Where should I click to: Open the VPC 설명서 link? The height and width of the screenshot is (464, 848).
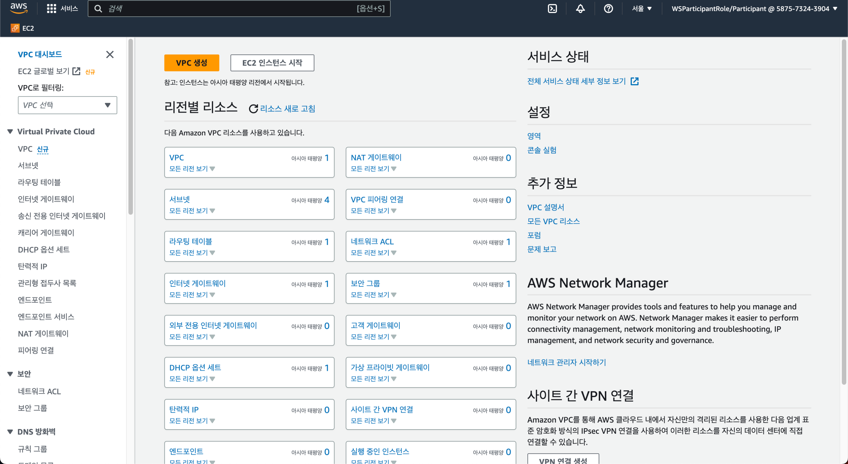[x=546, y=208]
